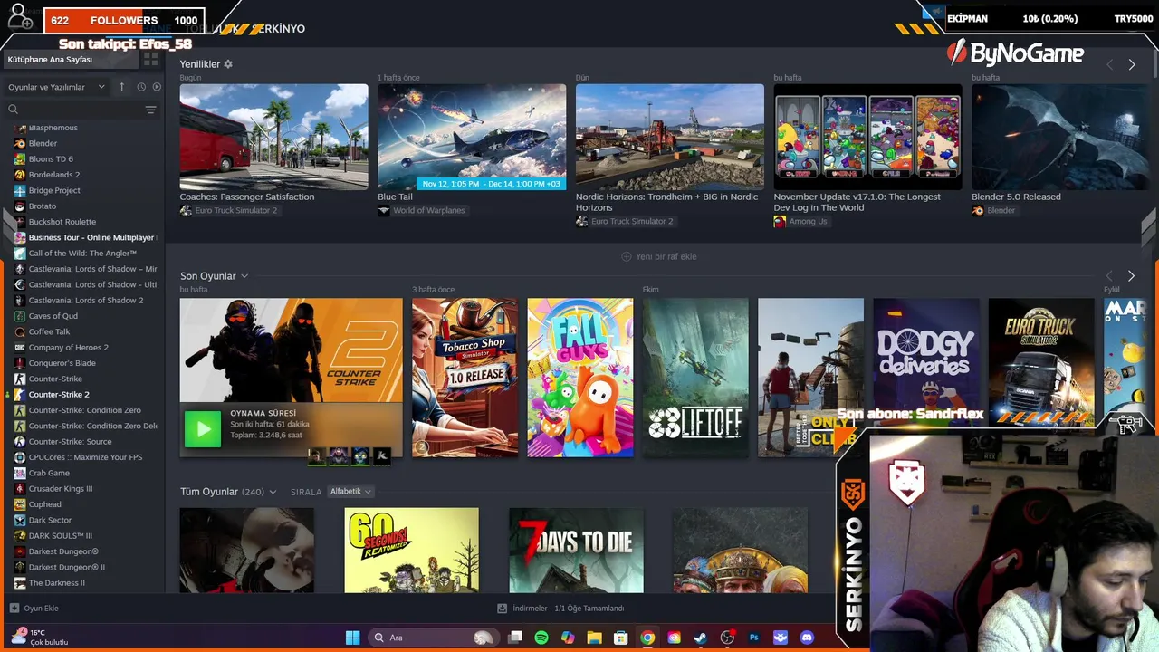Toggle the ready-to-play filter icon

click(157, 87)
